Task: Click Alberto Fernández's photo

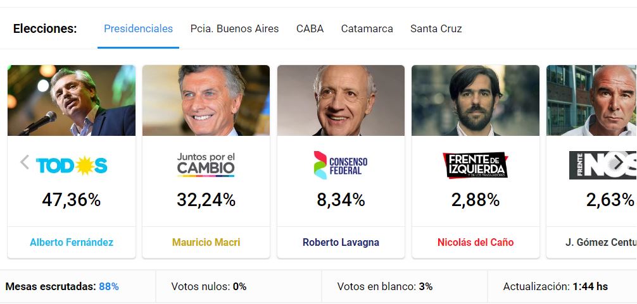Action: tap(72, 100)
